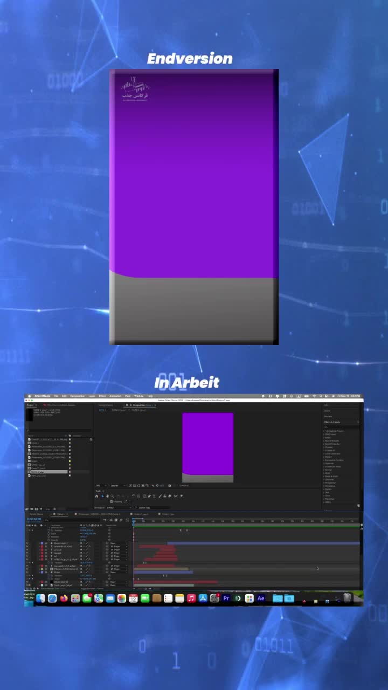The width and height of the screenshot is (388, 690).
Task: Open the Animation menu
Action: tap(115, 396)
